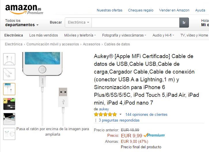Open Audio y Hi-fi menu
This screenshot has height=152, width=209.
click(163, 35)
